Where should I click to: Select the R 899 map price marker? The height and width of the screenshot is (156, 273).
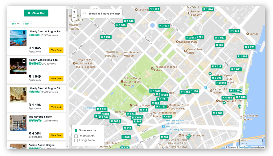[x=167, y=117]
